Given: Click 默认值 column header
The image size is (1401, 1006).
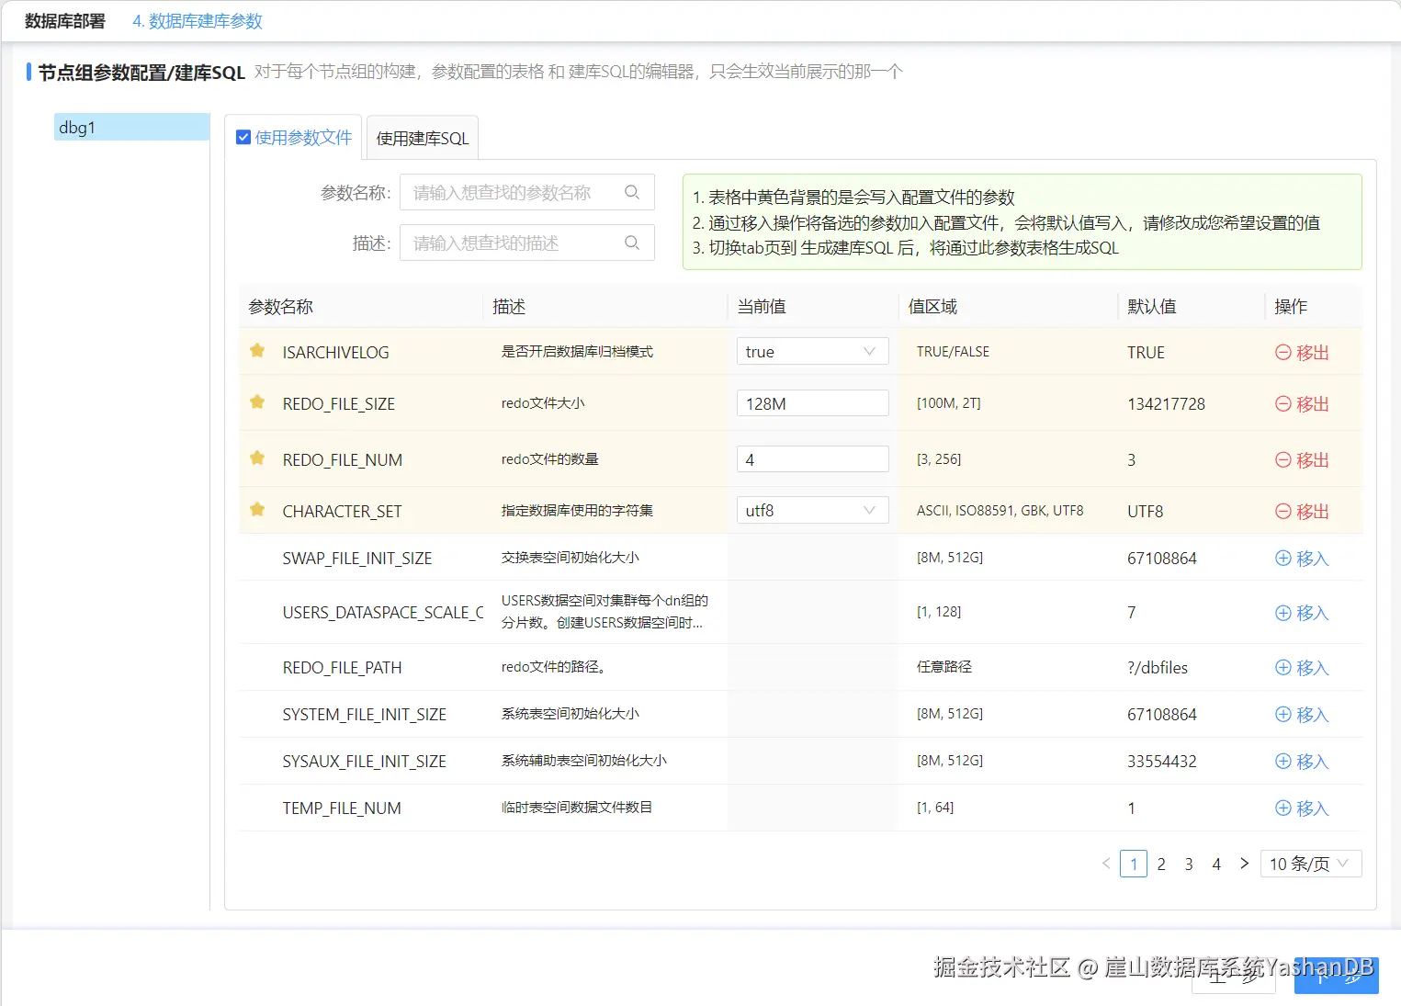Looking at the screenshot, I should pos(1152,307).
